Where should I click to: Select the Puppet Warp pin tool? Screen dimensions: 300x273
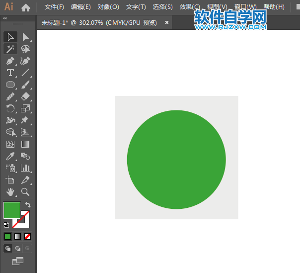25,120
